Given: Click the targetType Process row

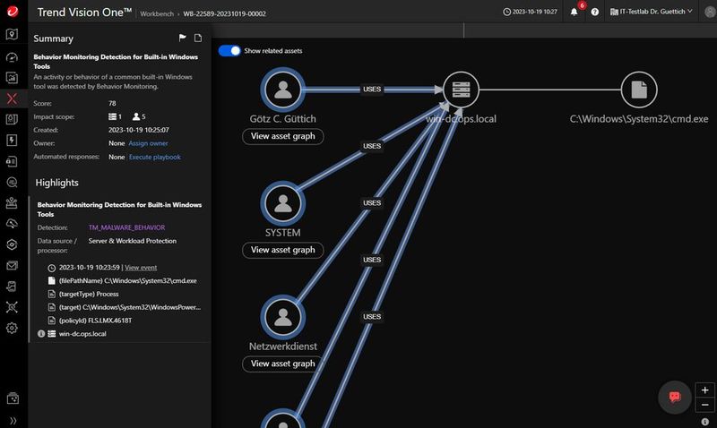Looking at the screenshot, I should (83, 295).
